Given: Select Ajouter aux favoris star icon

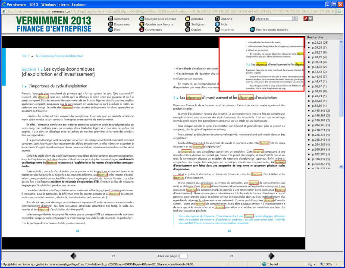Looking at the screenshot, I should click(142, 24).
